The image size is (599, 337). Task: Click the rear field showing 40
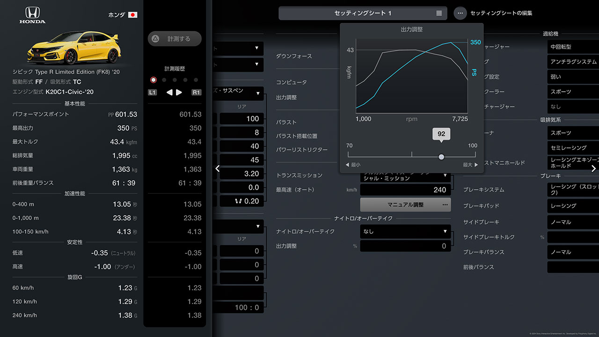(242, 146)
